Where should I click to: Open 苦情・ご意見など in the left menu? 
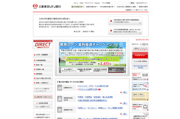(x=43, y=83)
